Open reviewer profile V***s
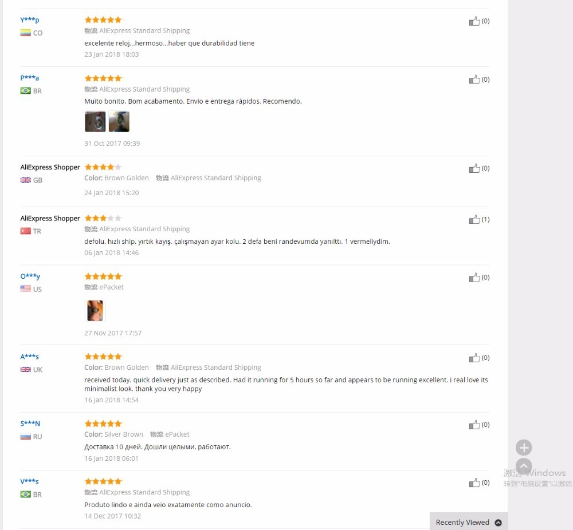The width and height of the screenshot is (573, 530). tap(30, 481)
